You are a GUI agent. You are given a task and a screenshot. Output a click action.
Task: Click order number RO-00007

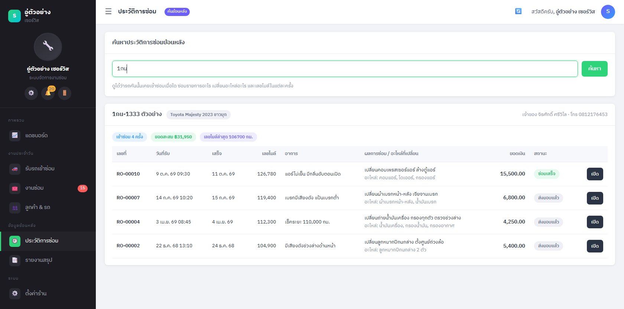128,198
